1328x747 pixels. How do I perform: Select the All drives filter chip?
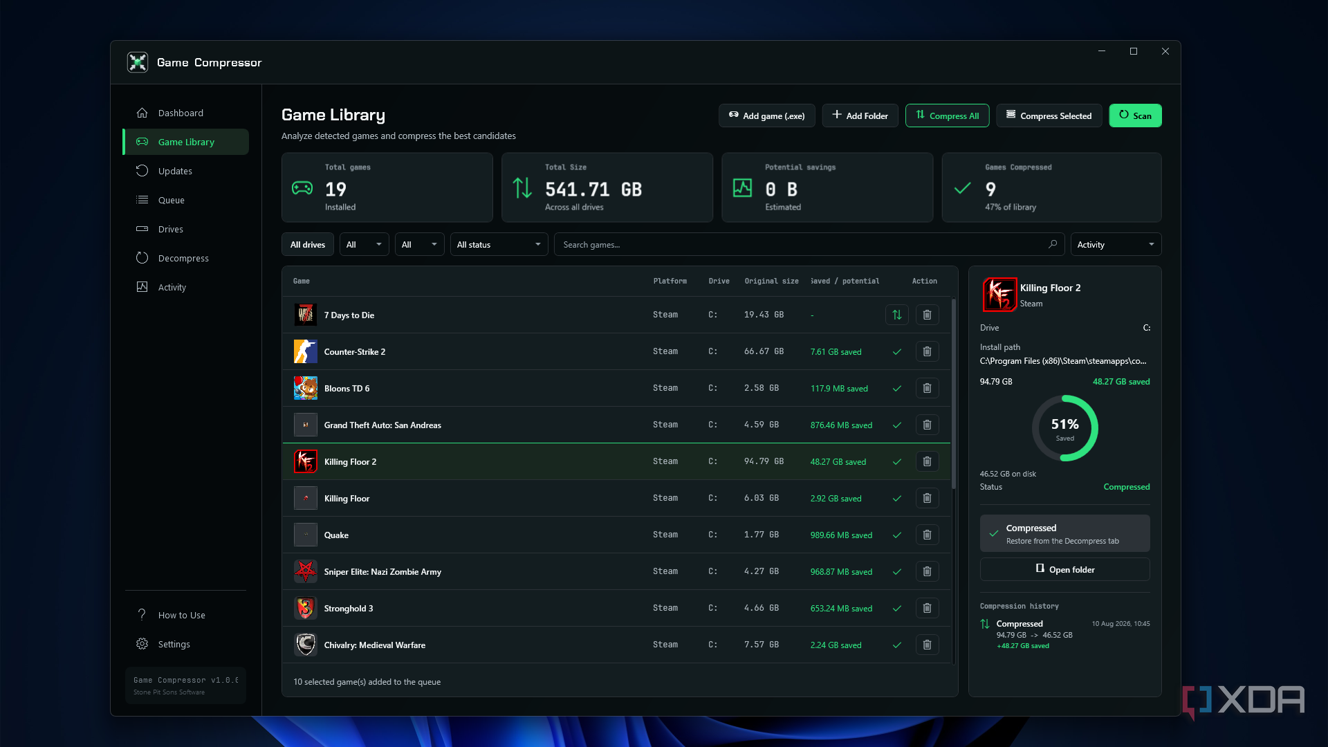pos(308,244)
